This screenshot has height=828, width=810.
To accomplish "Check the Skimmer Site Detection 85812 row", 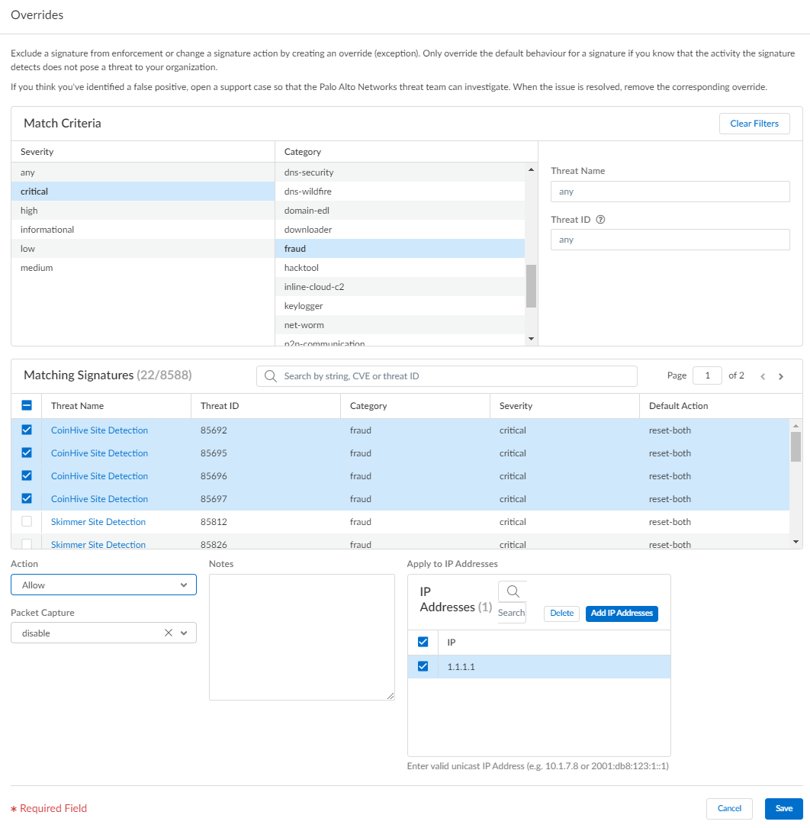I will coord(27,522).
